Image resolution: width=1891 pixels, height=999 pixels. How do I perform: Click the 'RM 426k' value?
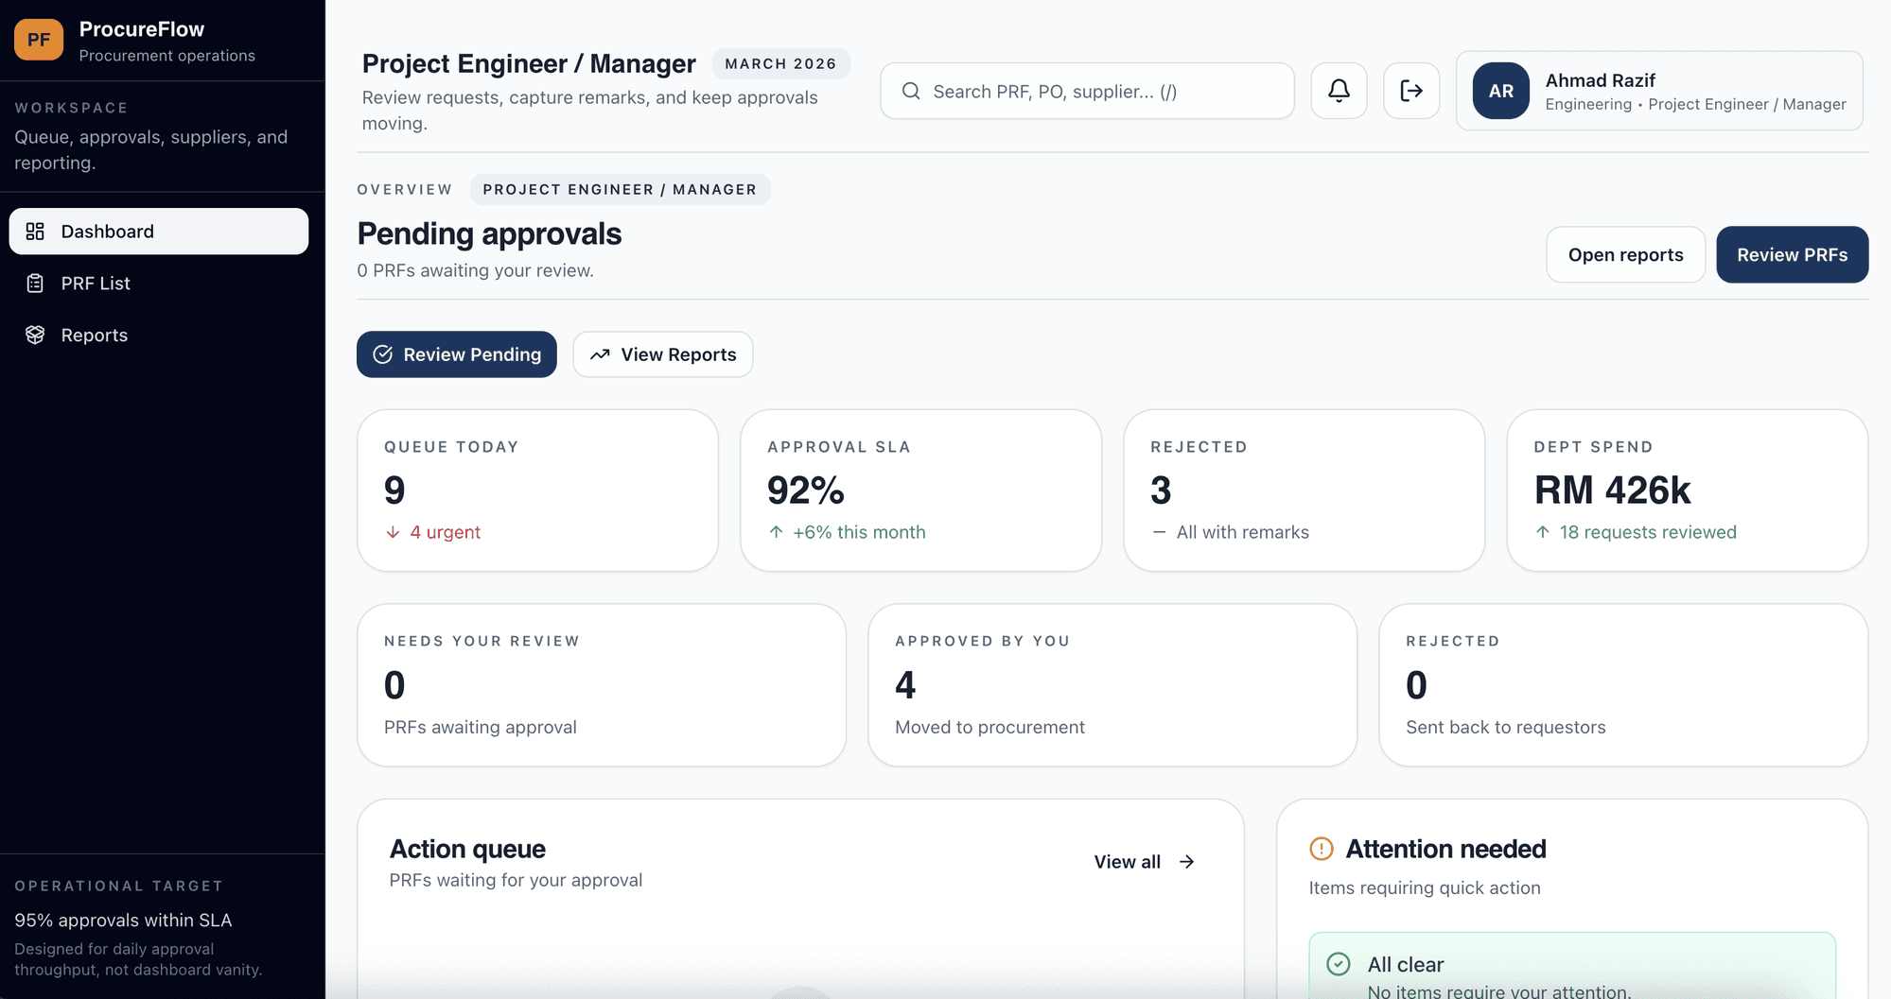1612,490
